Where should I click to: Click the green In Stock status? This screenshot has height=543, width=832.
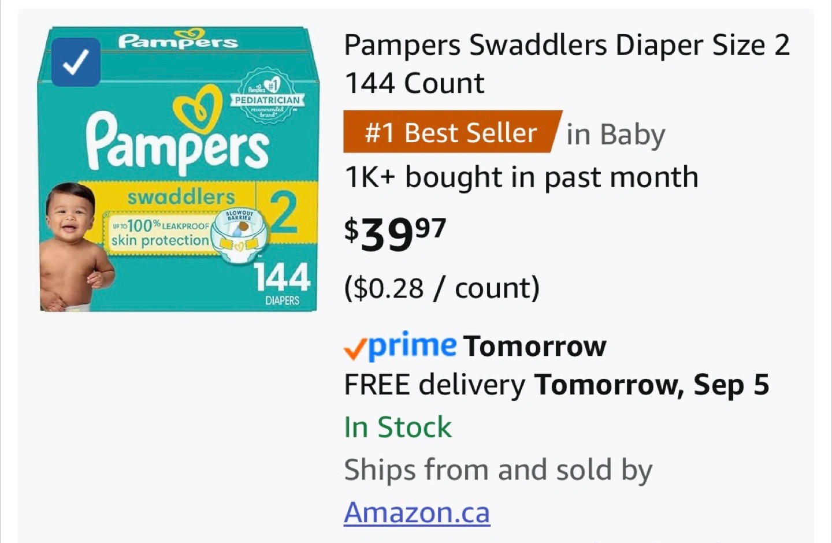coord(398,427)
